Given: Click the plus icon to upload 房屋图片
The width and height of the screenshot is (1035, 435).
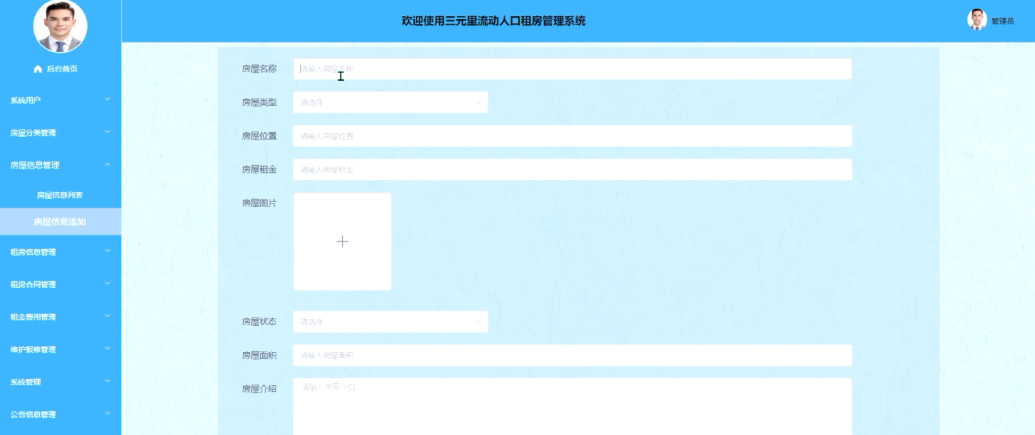Looking at the screenshot, I should tap(342, 241).
